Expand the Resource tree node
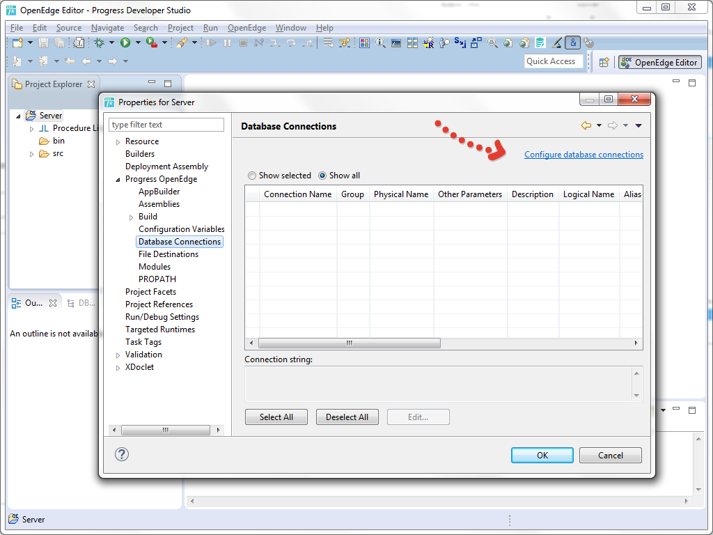The height and width of the screenshot is (535, 713). point(118,142)
